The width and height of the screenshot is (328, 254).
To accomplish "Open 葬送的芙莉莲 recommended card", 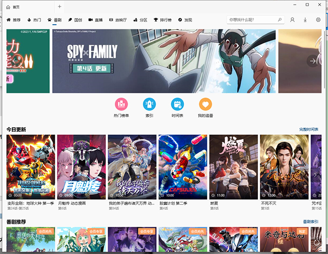I will (x=31, y=239).
